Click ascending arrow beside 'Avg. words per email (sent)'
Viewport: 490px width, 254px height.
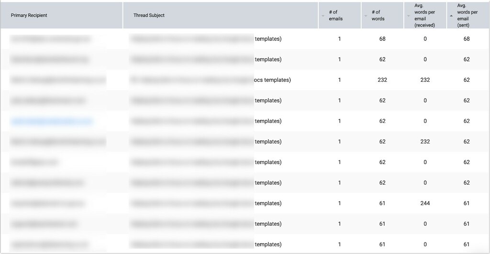pos(451,16)
